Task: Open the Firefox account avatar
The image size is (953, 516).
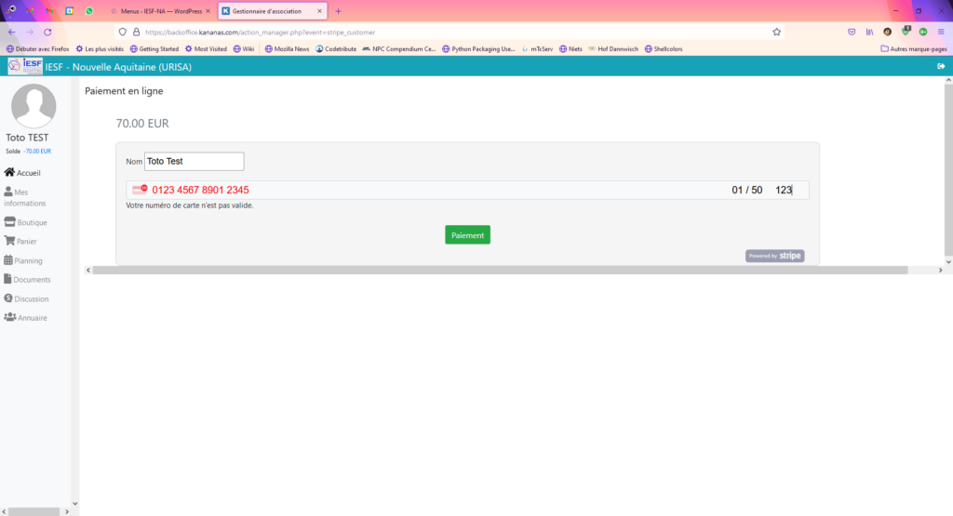Action: (887, 33)
